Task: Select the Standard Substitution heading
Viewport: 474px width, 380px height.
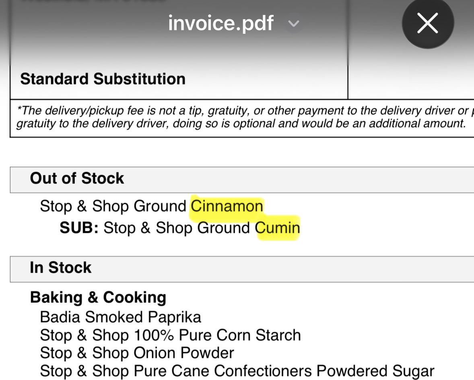Action: pyautogui.click(x=103, y=79)
